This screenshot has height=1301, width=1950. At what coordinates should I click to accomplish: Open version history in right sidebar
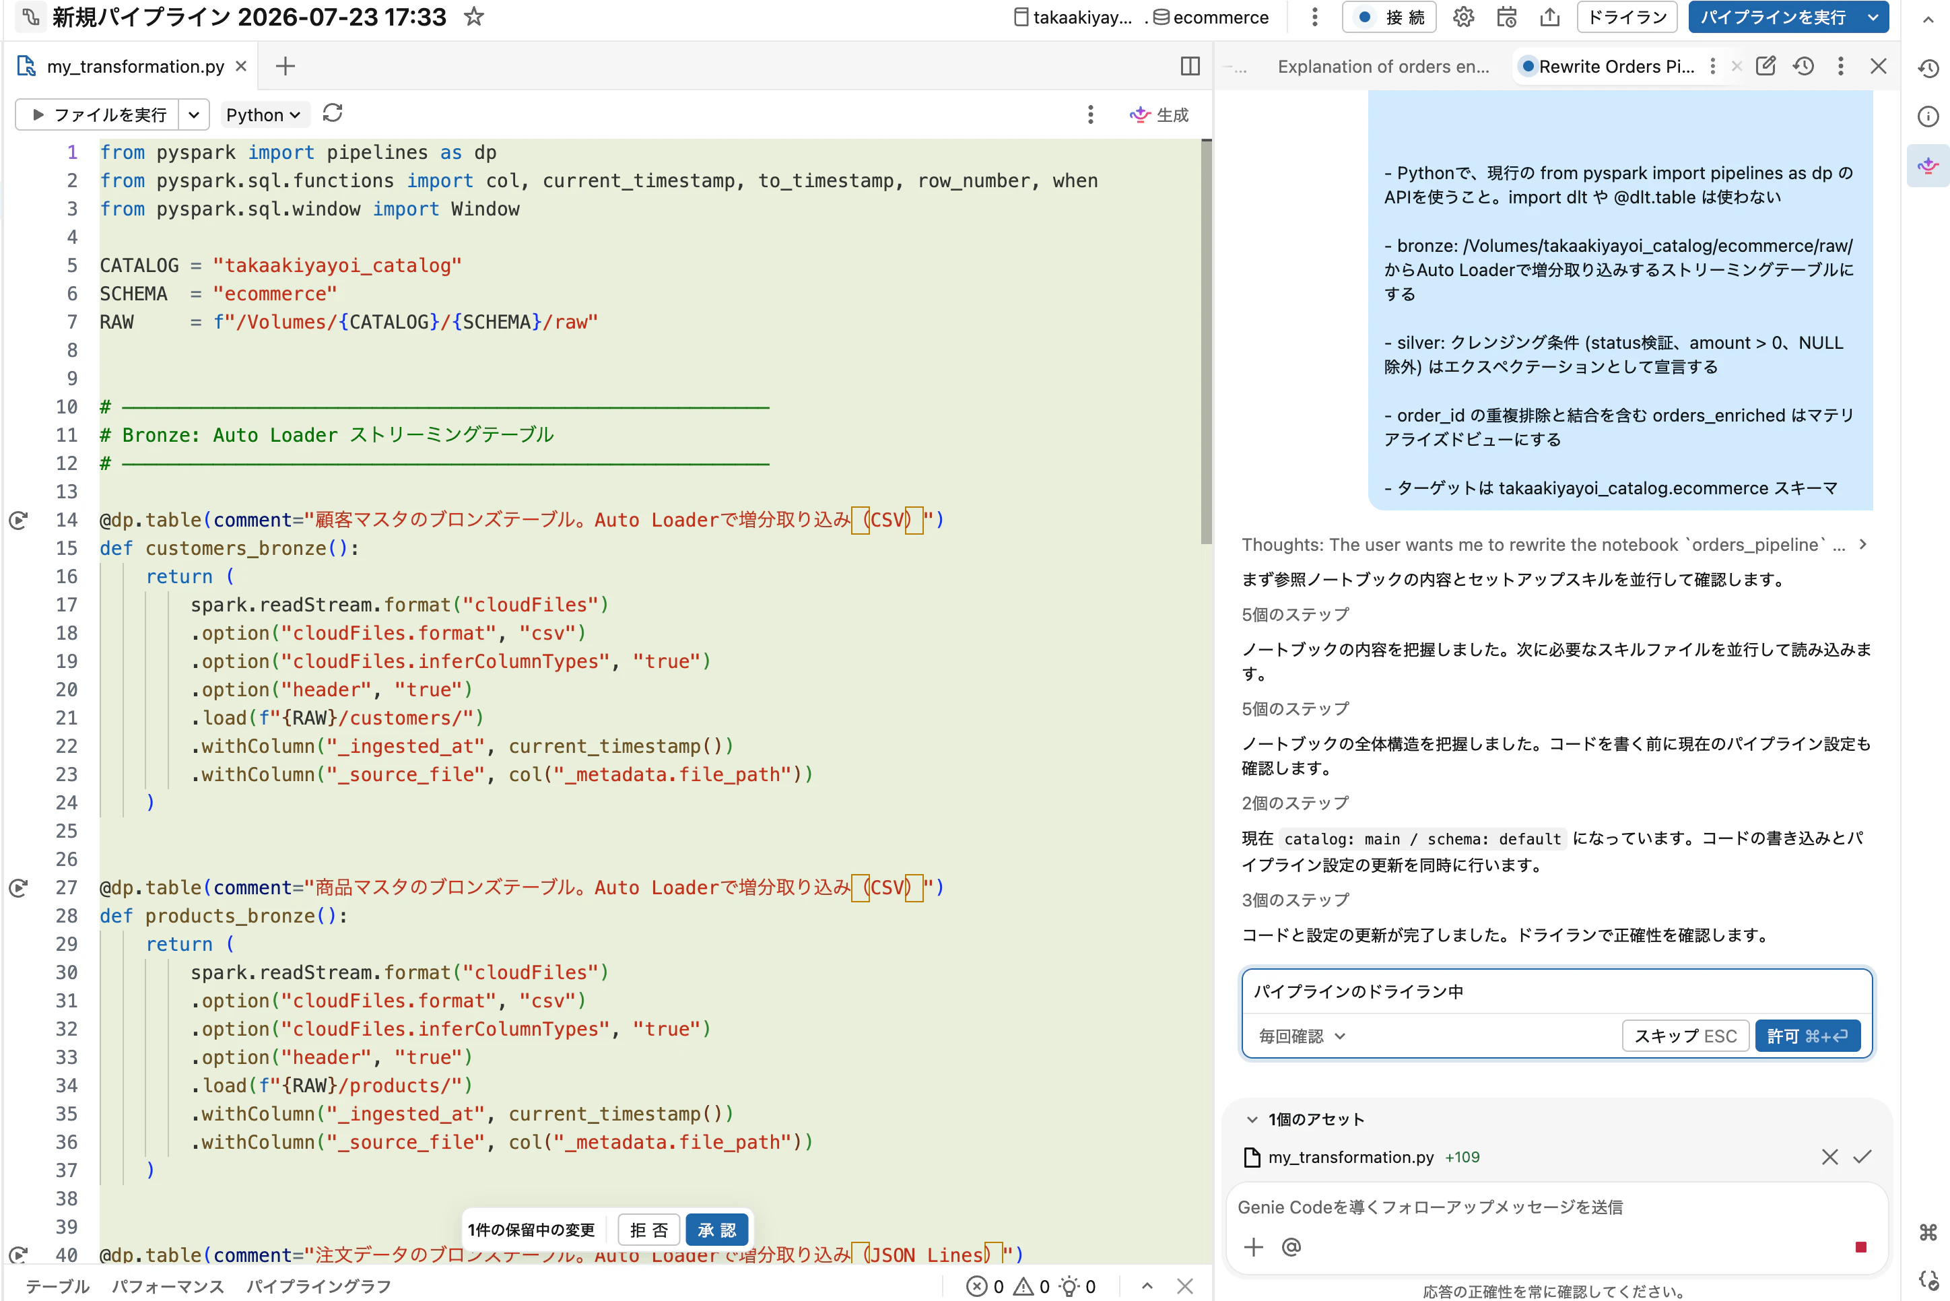point(1928,69)
